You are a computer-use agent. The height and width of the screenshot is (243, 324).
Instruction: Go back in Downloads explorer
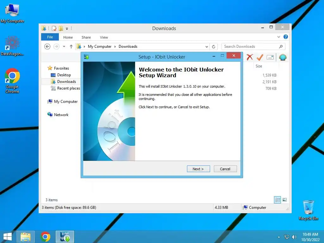(x=47, y=47)
